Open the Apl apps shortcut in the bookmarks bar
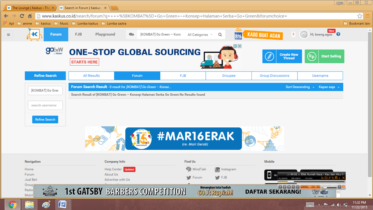The image size is (373, 210). 8,23
